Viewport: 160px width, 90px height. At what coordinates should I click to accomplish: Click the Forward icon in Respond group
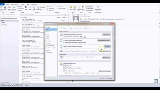click(37, 8)
